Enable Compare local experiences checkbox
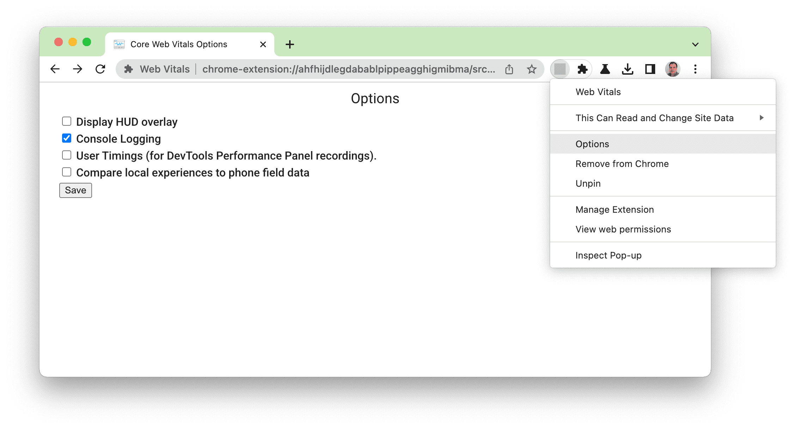792x429 pixels. click(67, 172)
